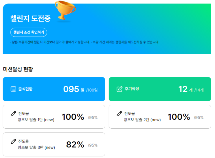The width and height of the screenshot is (215, 158).
Task: Click the edit icon beside 후기작성
Action: tap(119, 89)
